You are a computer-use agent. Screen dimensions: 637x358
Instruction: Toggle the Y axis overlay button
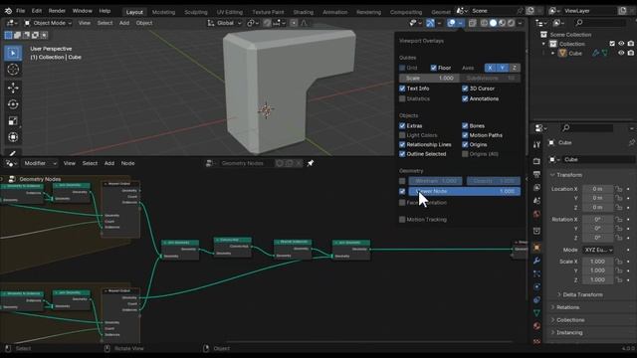502,68
